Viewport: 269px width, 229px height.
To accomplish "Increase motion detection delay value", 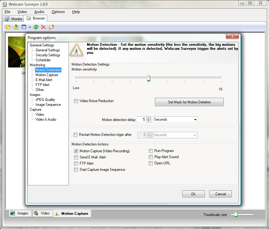I will click(149, 118).
